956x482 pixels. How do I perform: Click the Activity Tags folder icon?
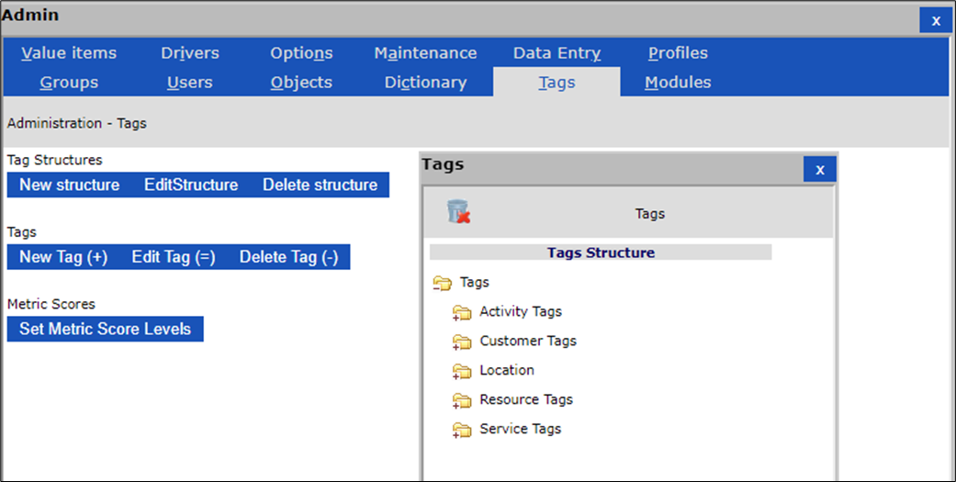point(461,313)
